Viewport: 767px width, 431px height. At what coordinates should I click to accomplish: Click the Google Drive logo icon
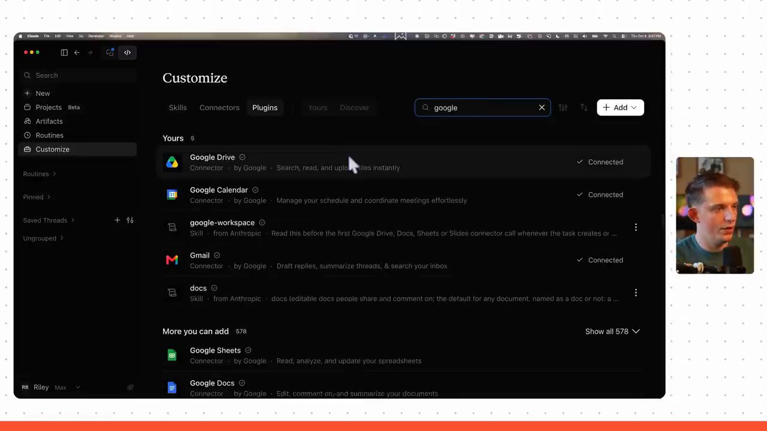point(172,162)
